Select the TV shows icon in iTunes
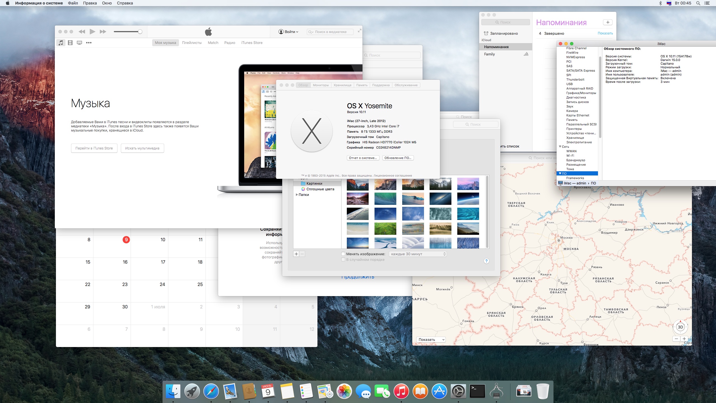Image resolution: width=716 pixels, height=403 pixels. tap(79, 43)
